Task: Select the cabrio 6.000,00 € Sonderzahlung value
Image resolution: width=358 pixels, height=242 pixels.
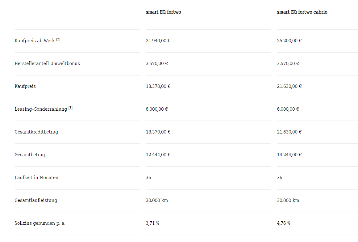Action: [x=288, y=109]
